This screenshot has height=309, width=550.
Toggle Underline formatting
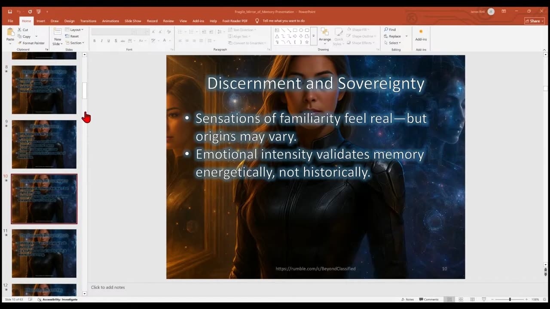click(x=108, y=41)
